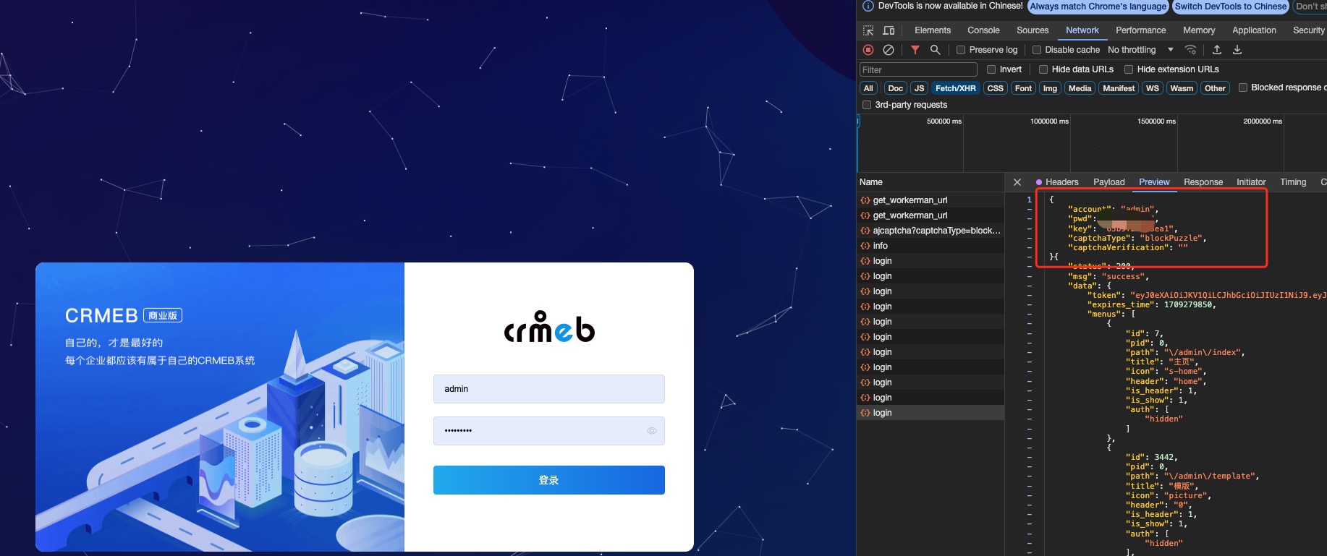Go to the Sources panel
The image size is (1327, 556).
1033,30
